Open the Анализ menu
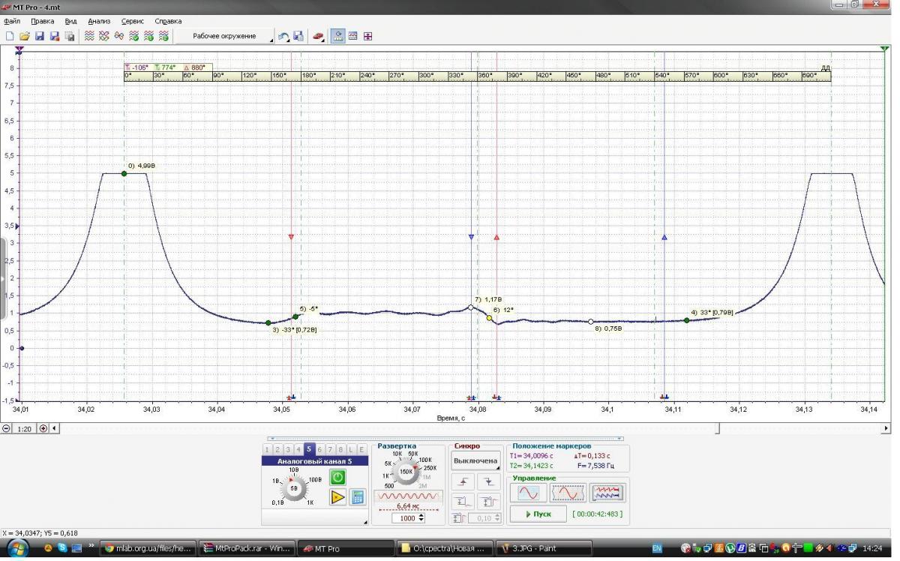The height and width of the screenshot is (561, 900). [99, 21]
